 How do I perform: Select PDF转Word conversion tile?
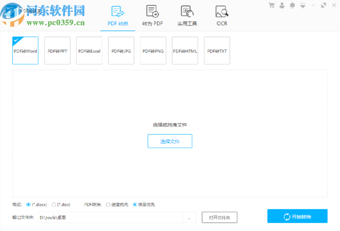(25, 51)
